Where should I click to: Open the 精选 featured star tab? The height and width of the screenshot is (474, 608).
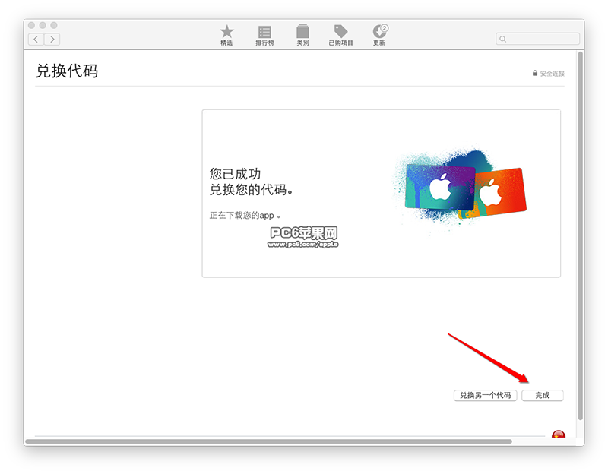(x=226, y=34)
